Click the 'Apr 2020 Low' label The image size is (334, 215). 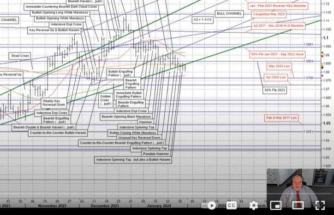[x=277, y=77]
